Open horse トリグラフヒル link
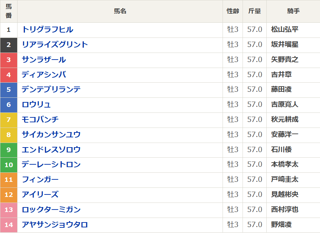 48,30
